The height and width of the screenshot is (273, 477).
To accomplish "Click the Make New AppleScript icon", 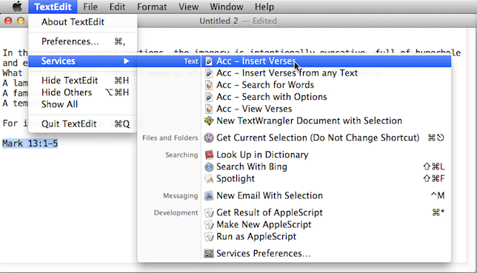I will pyautogui.click(x=209, y=225).
